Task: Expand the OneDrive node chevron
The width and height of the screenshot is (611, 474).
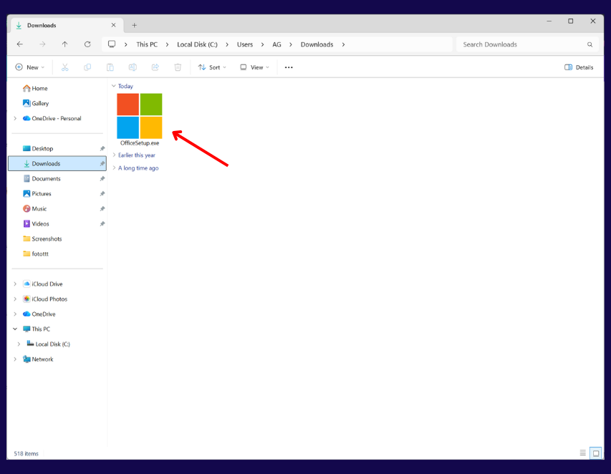Action: pyautogui.click(x=15, y=314)
